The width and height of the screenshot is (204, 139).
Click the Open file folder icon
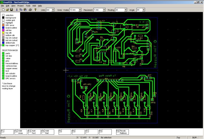(7, 10)
